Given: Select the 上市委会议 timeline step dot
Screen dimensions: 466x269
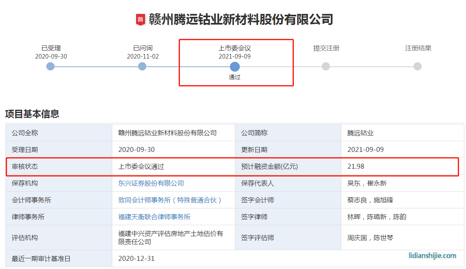Looking at the screenshot, I should [234, 66].
